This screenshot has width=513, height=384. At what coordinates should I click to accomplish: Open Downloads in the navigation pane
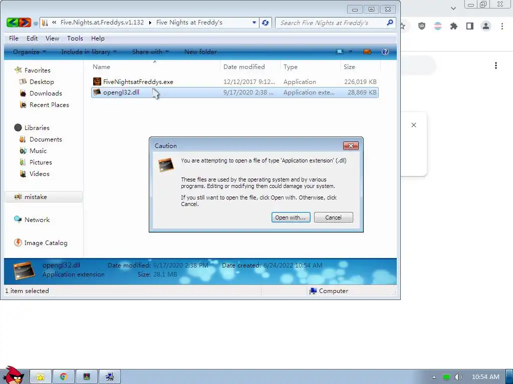tap(41, 93)
